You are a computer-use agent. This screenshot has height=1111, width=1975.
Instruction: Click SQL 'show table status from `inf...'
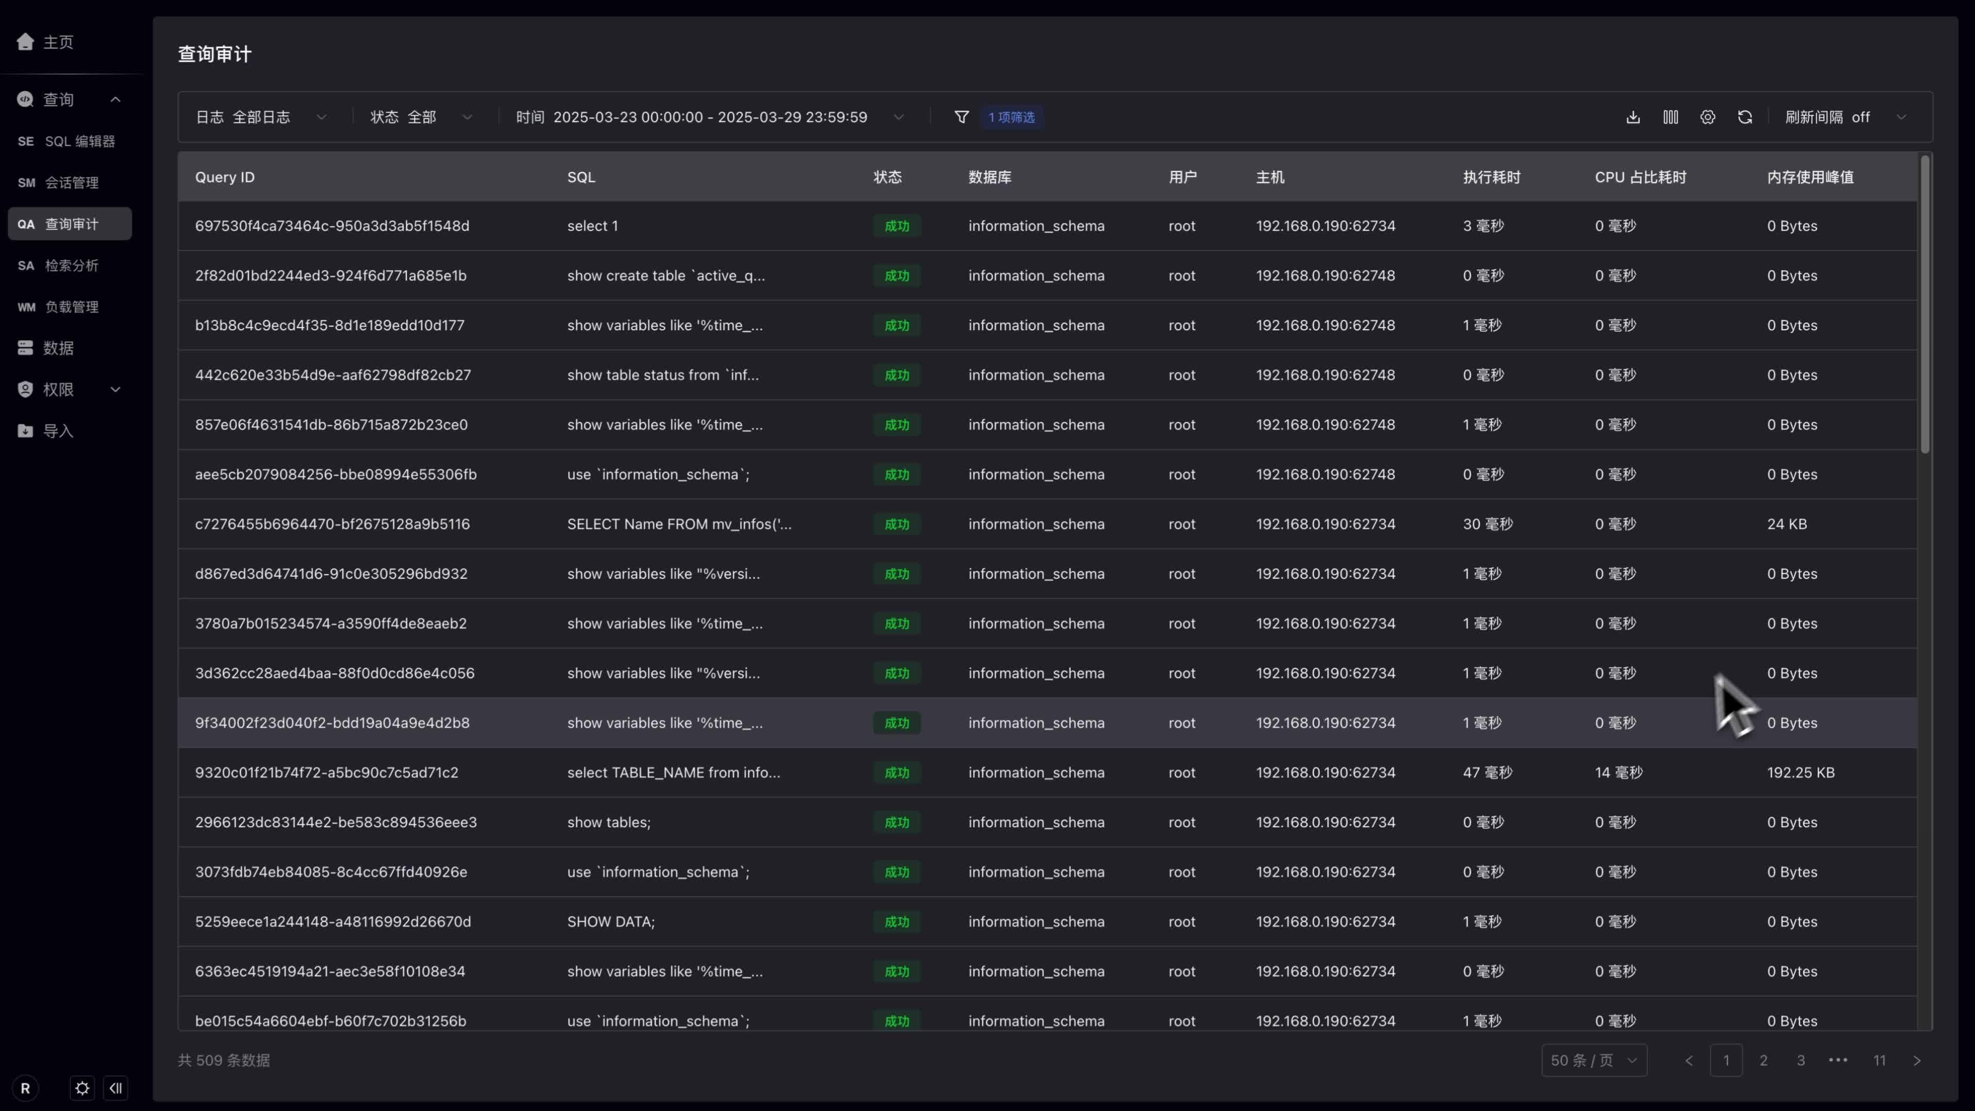663,375
